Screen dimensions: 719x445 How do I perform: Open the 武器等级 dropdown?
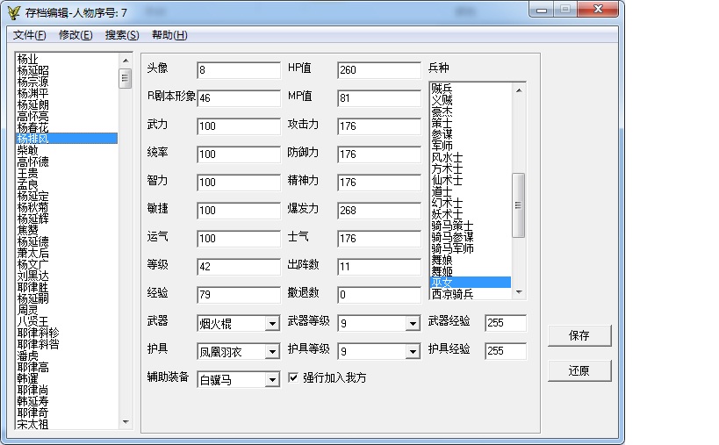pyautogui.click(x=413, y=324)
